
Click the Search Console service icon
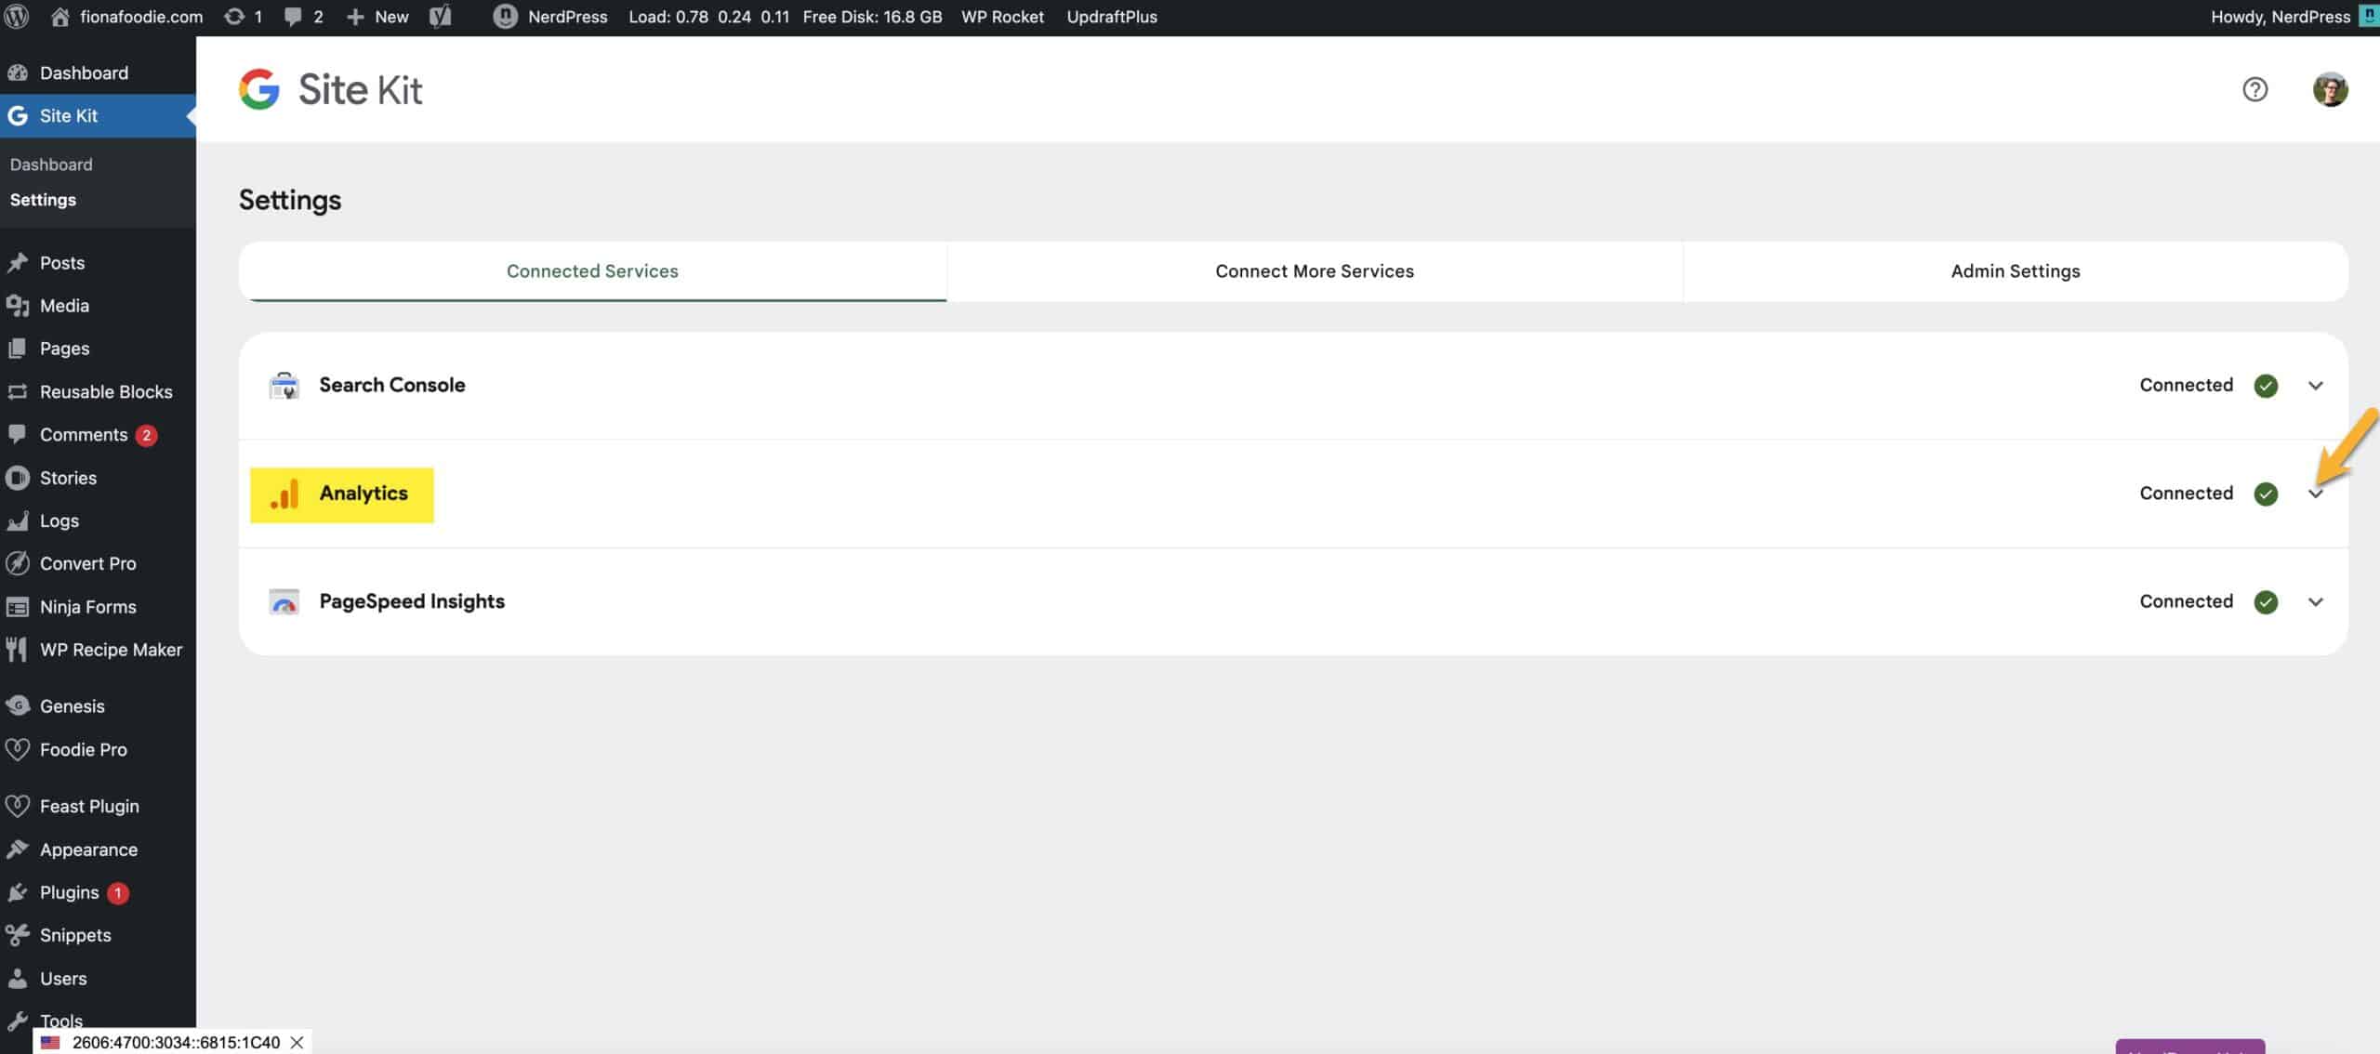[283, 385]
